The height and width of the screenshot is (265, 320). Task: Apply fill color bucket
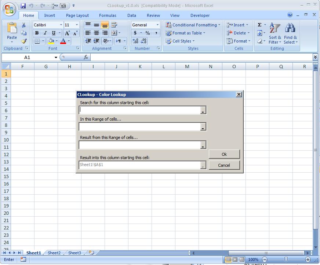click(51, 41)
